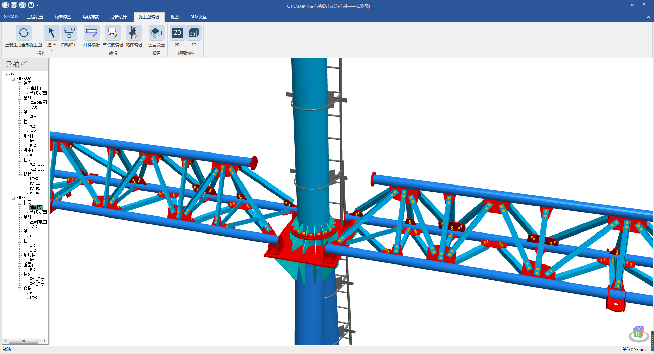
Task: Switch to 2D view
Action: (177, 33)
